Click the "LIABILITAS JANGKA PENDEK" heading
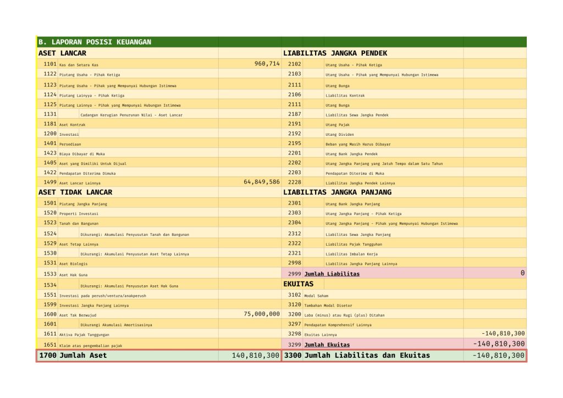The image size is (563, 398). pyautogui.click(x=335, y=53)
